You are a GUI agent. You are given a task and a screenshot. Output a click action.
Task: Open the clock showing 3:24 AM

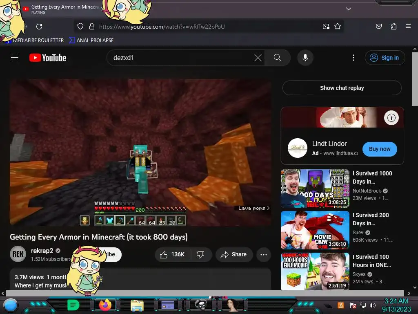(396, 305)
